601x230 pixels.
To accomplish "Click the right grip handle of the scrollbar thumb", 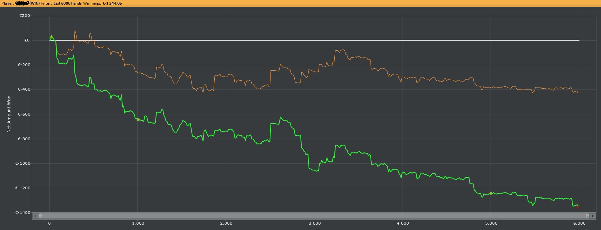I will pos(588,216).
